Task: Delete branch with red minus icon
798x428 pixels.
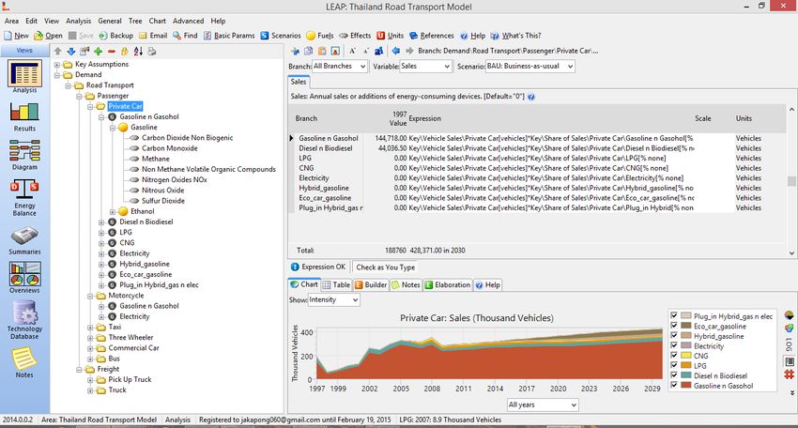Action: click(112, 52)
